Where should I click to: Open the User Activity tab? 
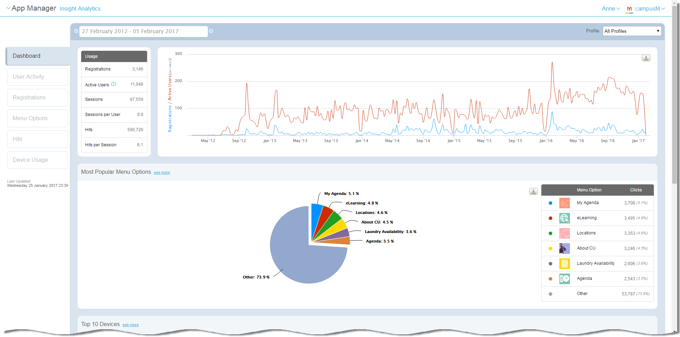[x=37, y=77]
